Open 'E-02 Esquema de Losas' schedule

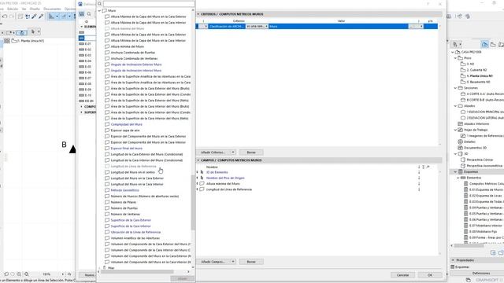coord(485,196)
